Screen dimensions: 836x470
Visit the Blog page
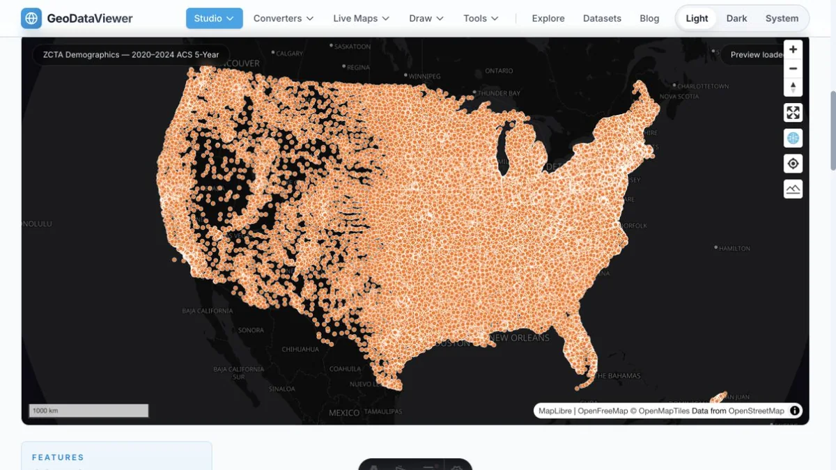[649, 18]
